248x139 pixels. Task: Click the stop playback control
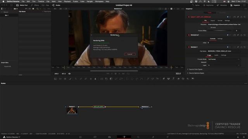tap(115, 74)
